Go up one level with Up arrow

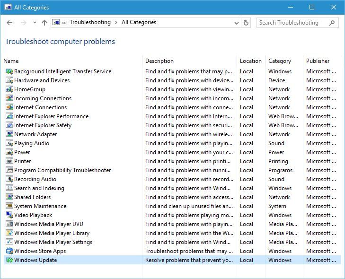pyautogui.click(x=44, y=23)
